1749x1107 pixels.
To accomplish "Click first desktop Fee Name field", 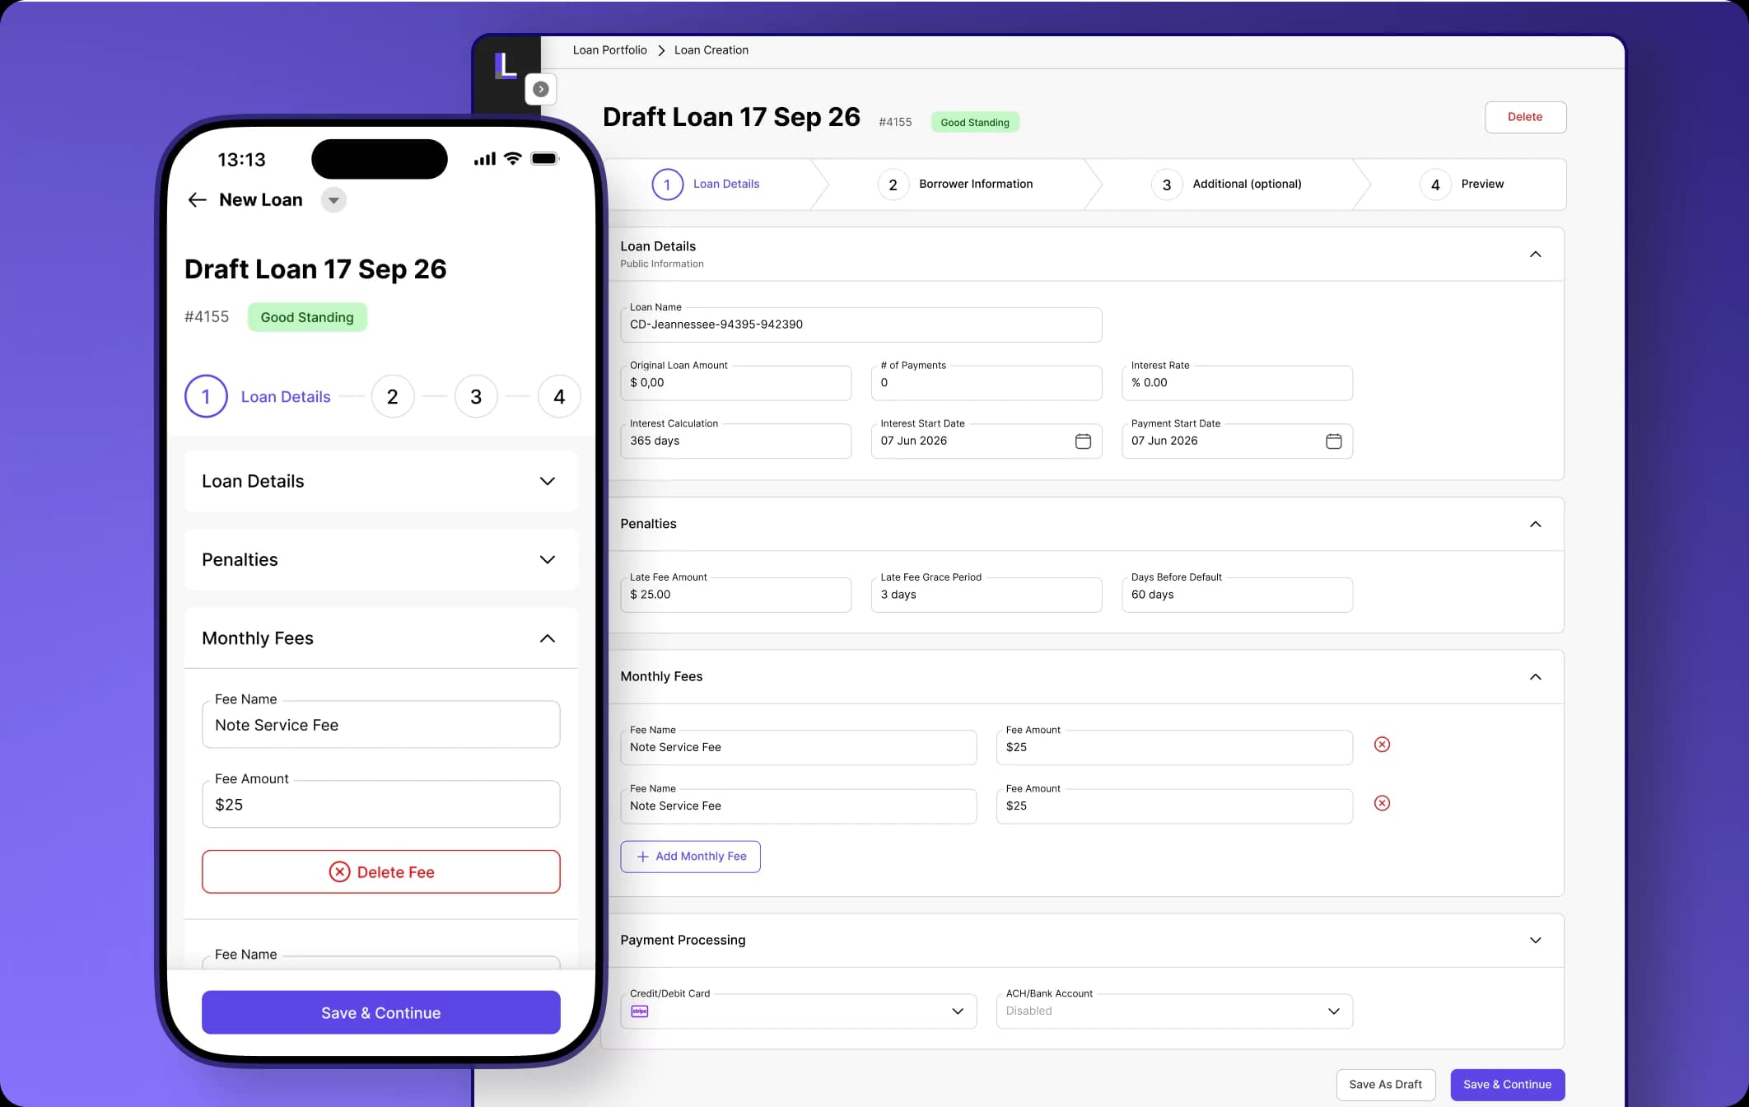I will pyautogui.click(x=798, y=748).
